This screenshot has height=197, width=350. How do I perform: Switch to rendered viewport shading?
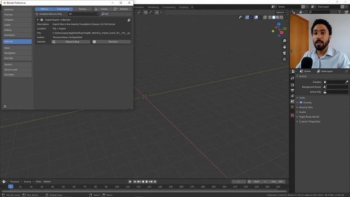click(x=282, y=17)
